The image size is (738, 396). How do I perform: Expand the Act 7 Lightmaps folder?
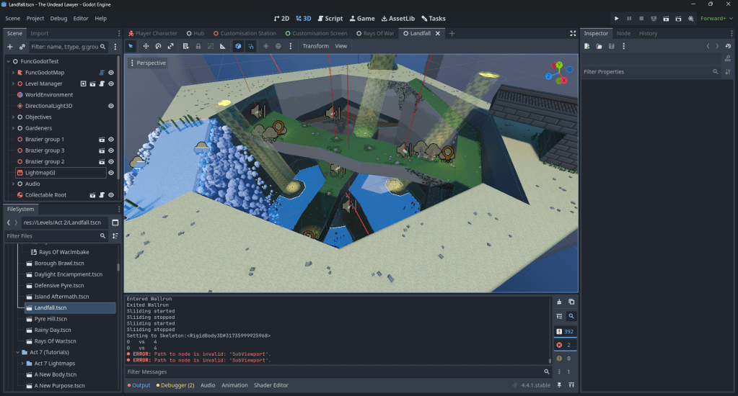(22, 364)
